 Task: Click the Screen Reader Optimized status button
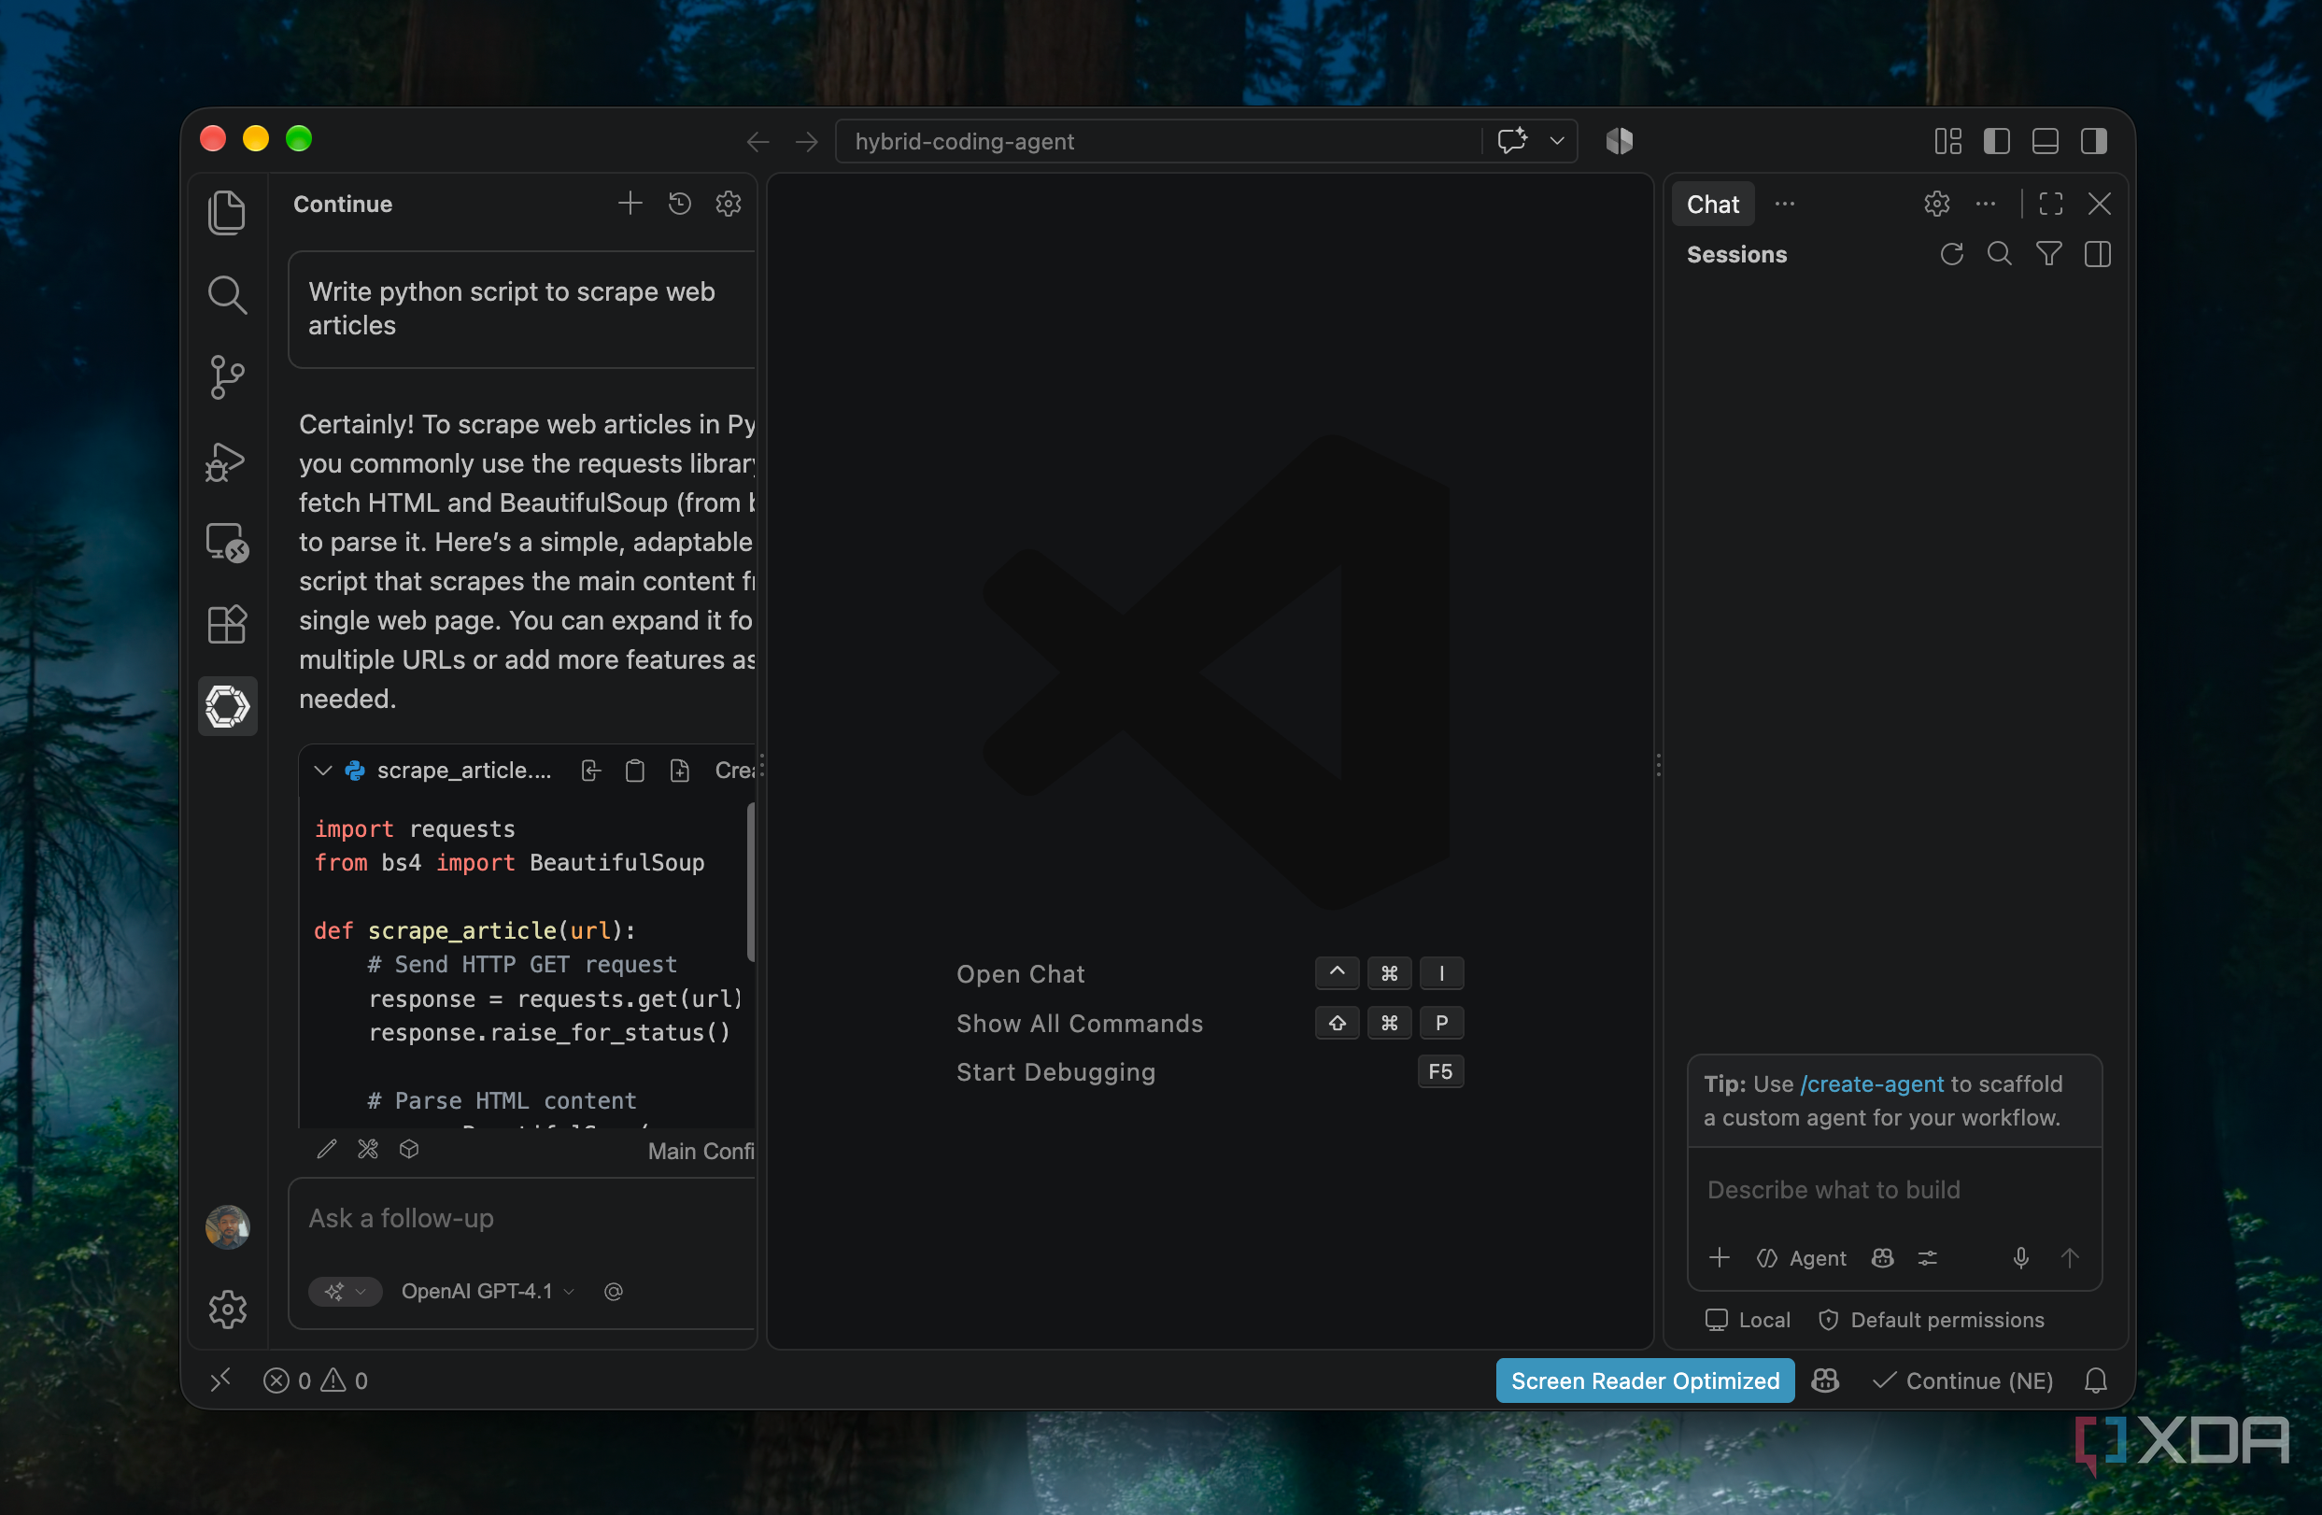click(x=1645, y=1380)
